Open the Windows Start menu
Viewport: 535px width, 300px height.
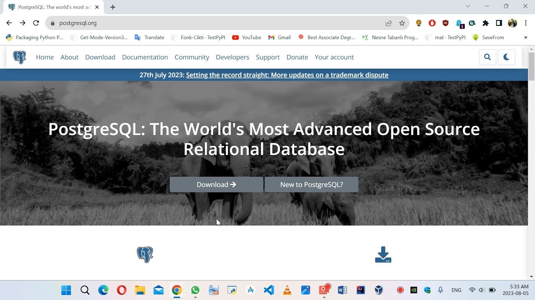coord(66,290)
